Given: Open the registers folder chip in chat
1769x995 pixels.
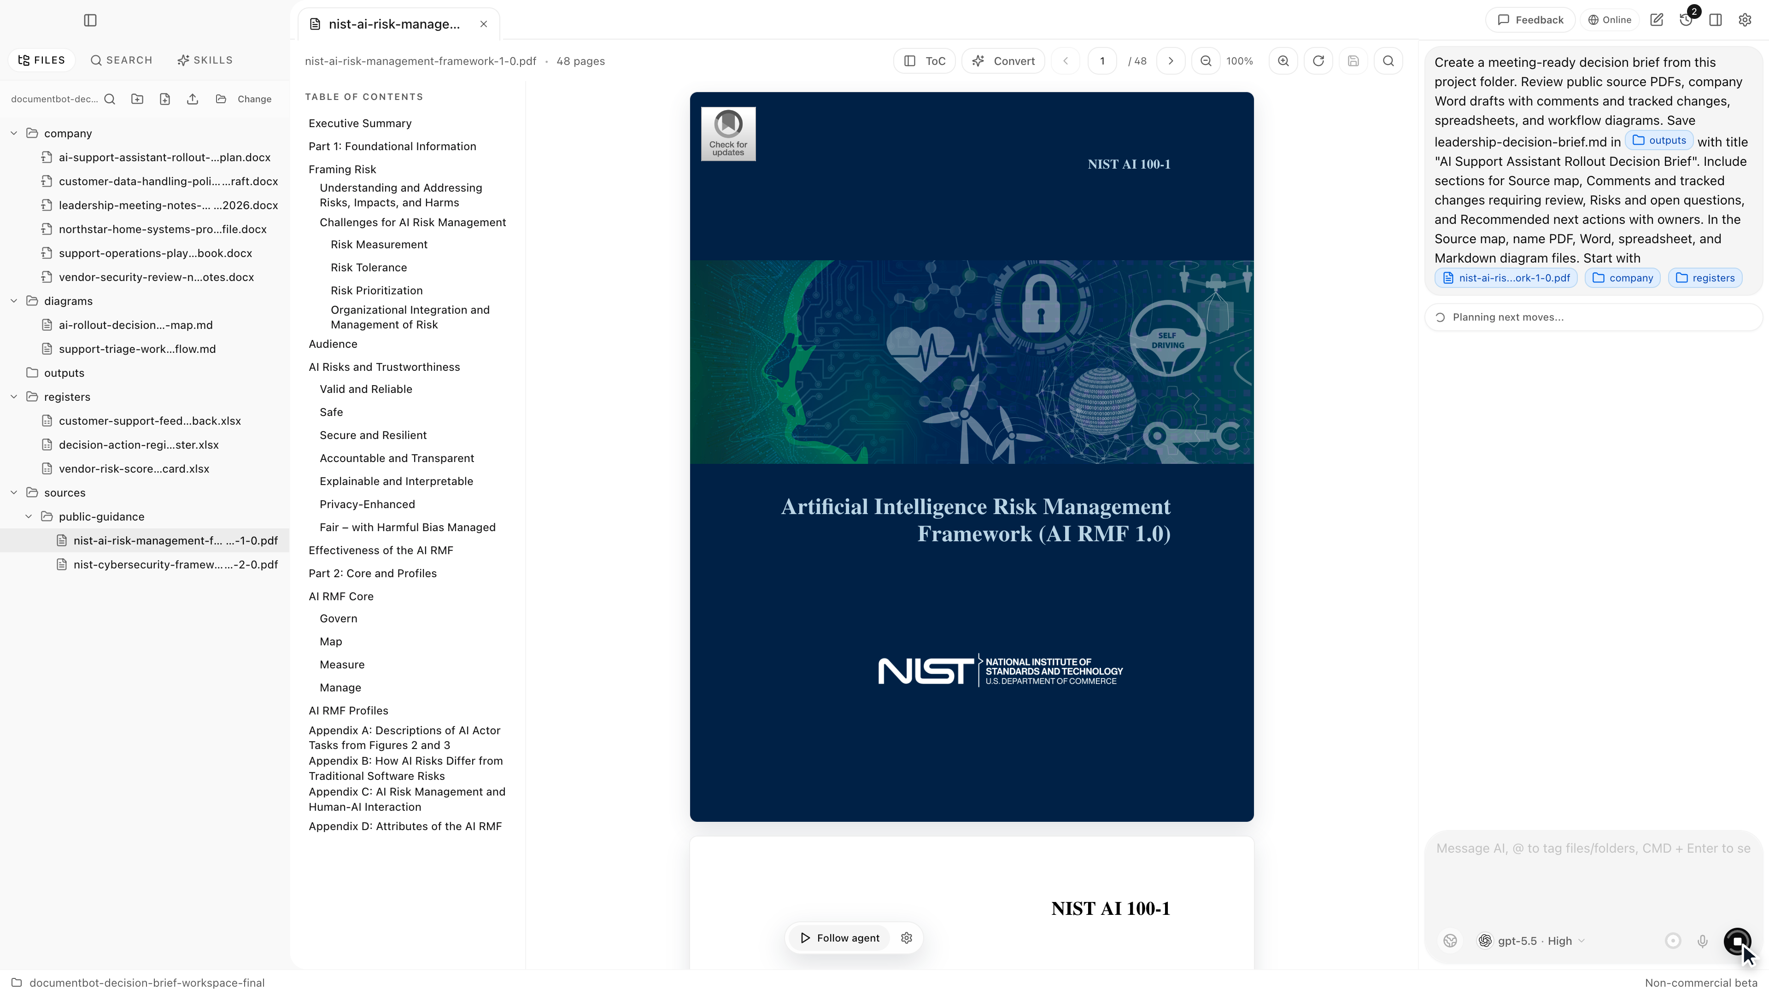Looking at the screenshot, I should (1705, 278).
